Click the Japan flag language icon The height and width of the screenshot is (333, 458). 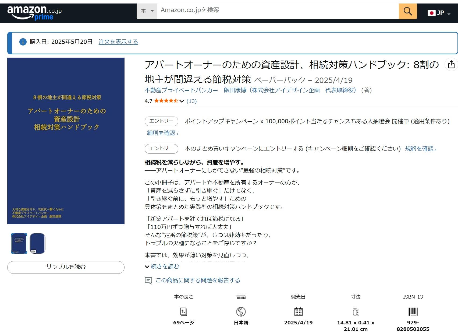point(431,13)
